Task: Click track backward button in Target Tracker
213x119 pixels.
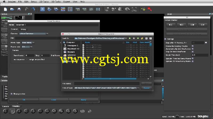Action: [171, 25]
